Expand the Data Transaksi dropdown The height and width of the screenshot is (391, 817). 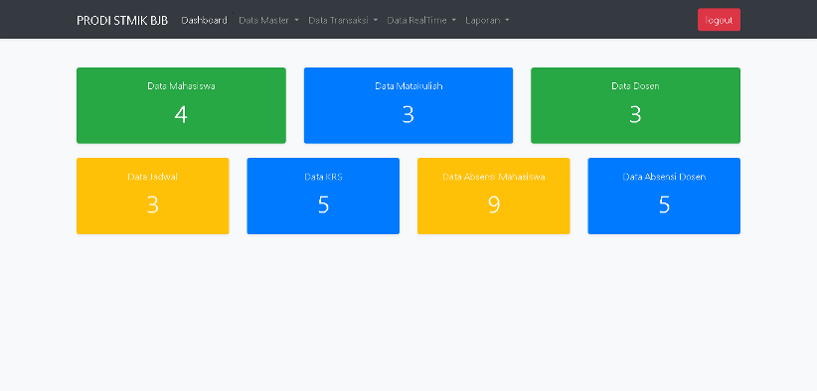click(x=343, y=20)
